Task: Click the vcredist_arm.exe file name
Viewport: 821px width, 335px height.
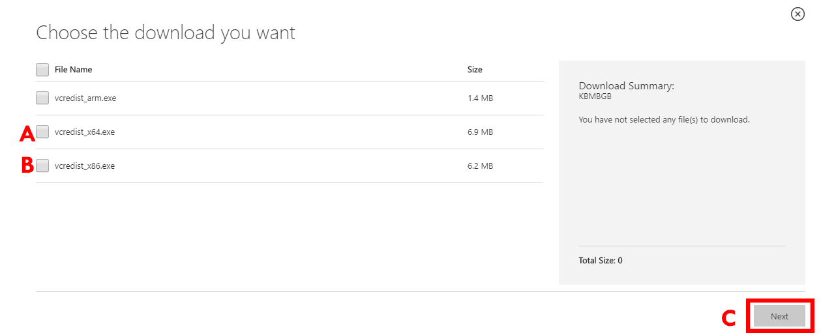Action: point(85,98)
